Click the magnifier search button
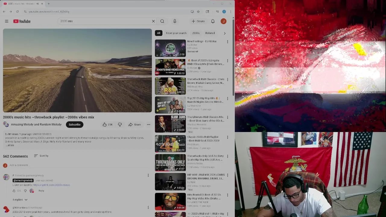Viewport: 386px width, 217px height. click(162, 21)
